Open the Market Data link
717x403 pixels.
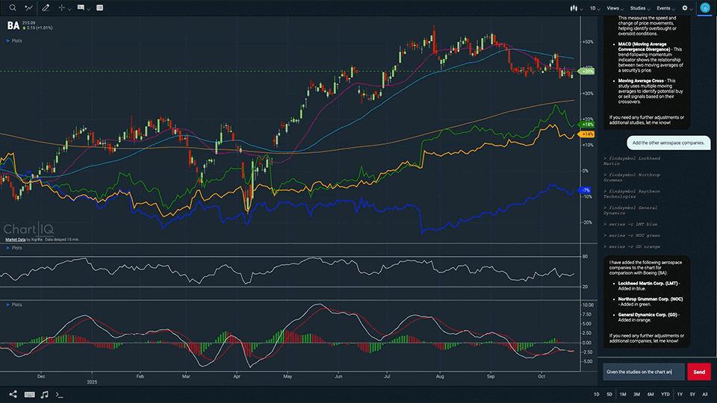[16, 240]
